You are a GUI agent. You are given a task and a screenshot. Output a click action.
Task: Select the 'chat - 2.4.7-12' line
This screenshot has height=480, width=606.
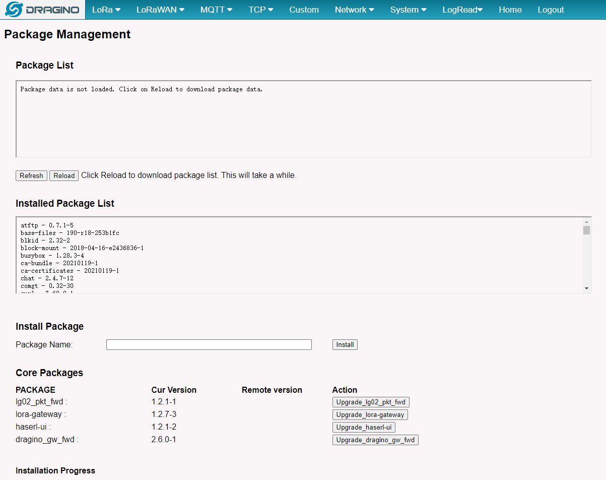click(47, 278)
